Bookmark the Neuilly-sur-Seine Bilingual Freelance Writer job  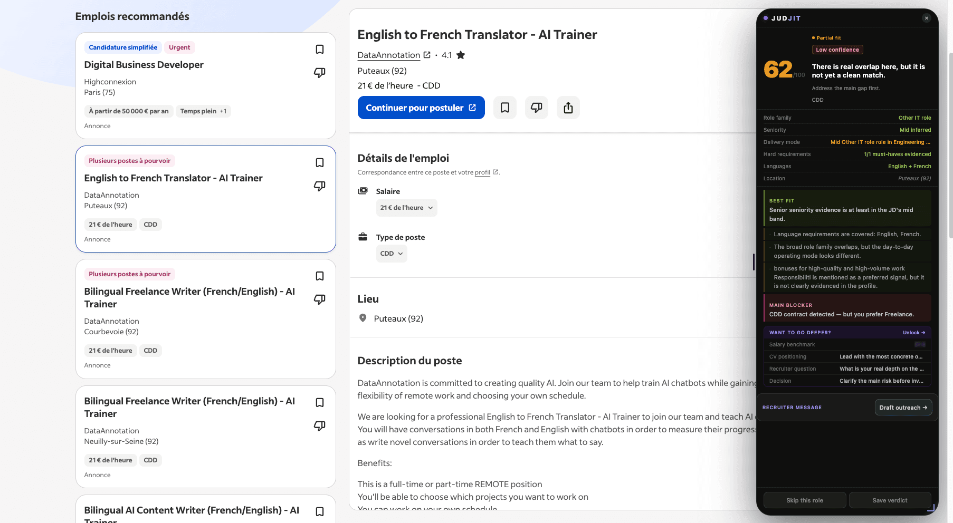[x=320, y=402]
